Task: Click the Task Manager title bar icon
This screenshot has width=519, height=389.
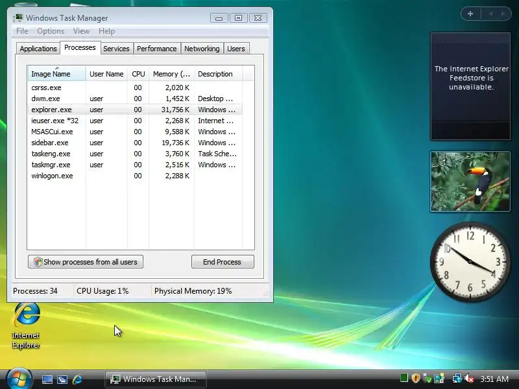Action: click(18, 18)
